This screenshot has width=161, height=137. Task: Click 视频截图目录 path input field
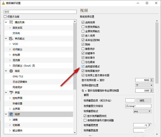pos(130,100)
